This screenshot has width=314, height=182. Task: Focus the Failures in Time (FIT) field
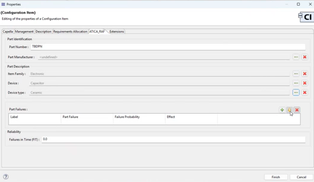coord(173,139)
